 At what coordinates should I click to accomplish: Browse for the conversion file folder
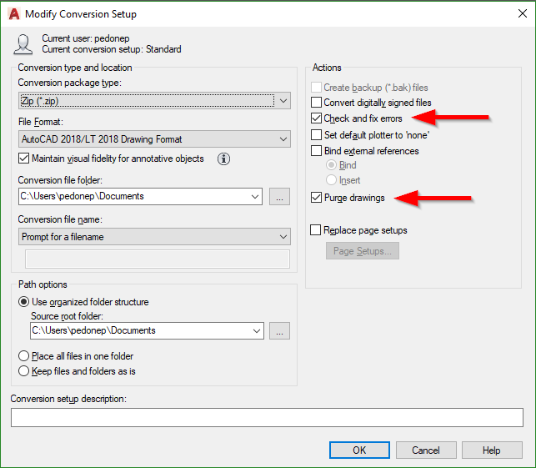pyautogui.click(x=279, y=197)
